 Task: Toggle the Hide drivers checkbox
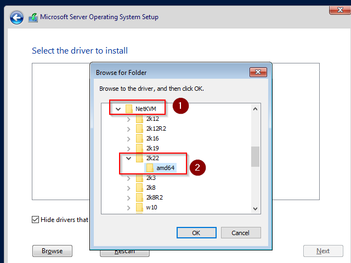pos(35,220)
